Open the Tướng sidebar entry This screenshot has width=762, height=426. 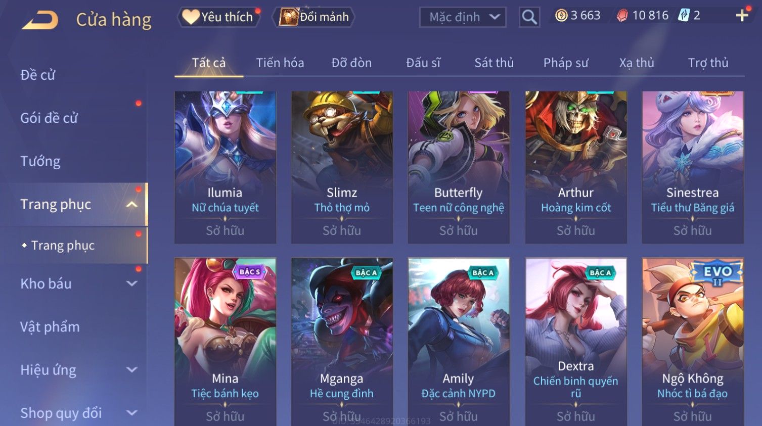(x=40, y=161)
